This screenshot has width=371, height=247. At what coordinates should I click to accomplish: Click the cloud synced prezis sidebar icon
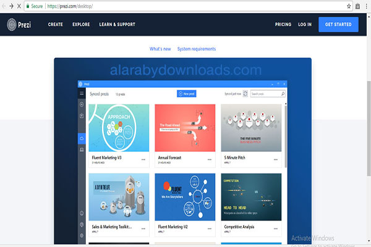[x=82, y=138]
